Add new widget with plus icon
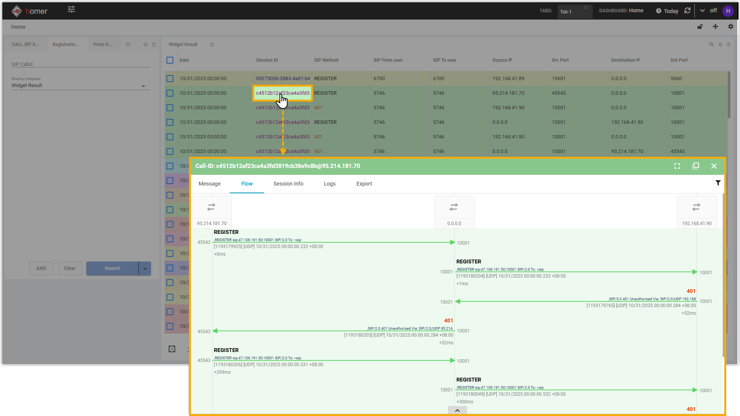Screen dimensions: 740x416 [715, 27]
